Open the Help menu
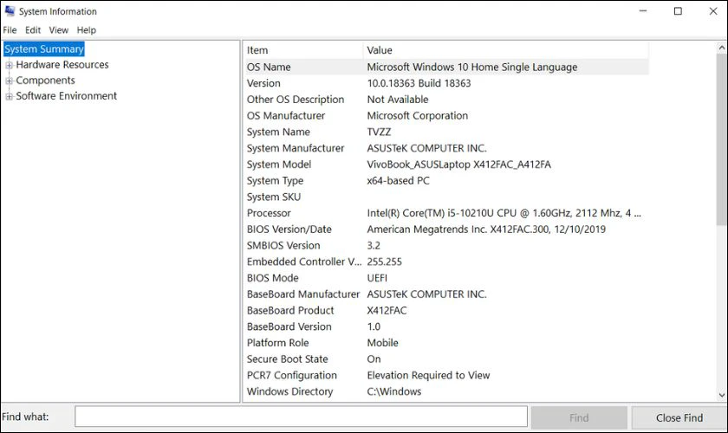 [87, 30]
